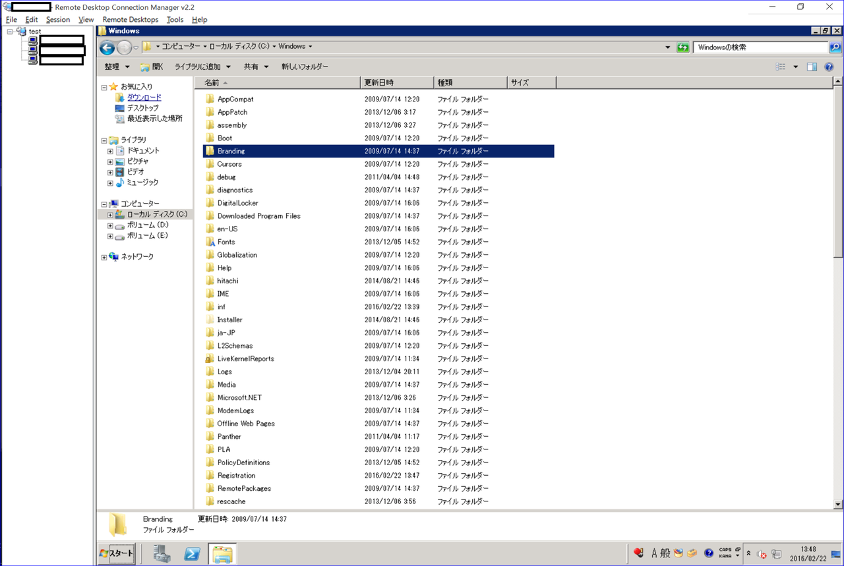
Task: Show the preview pane using the pane icon
Action: (x=812, y=67)
